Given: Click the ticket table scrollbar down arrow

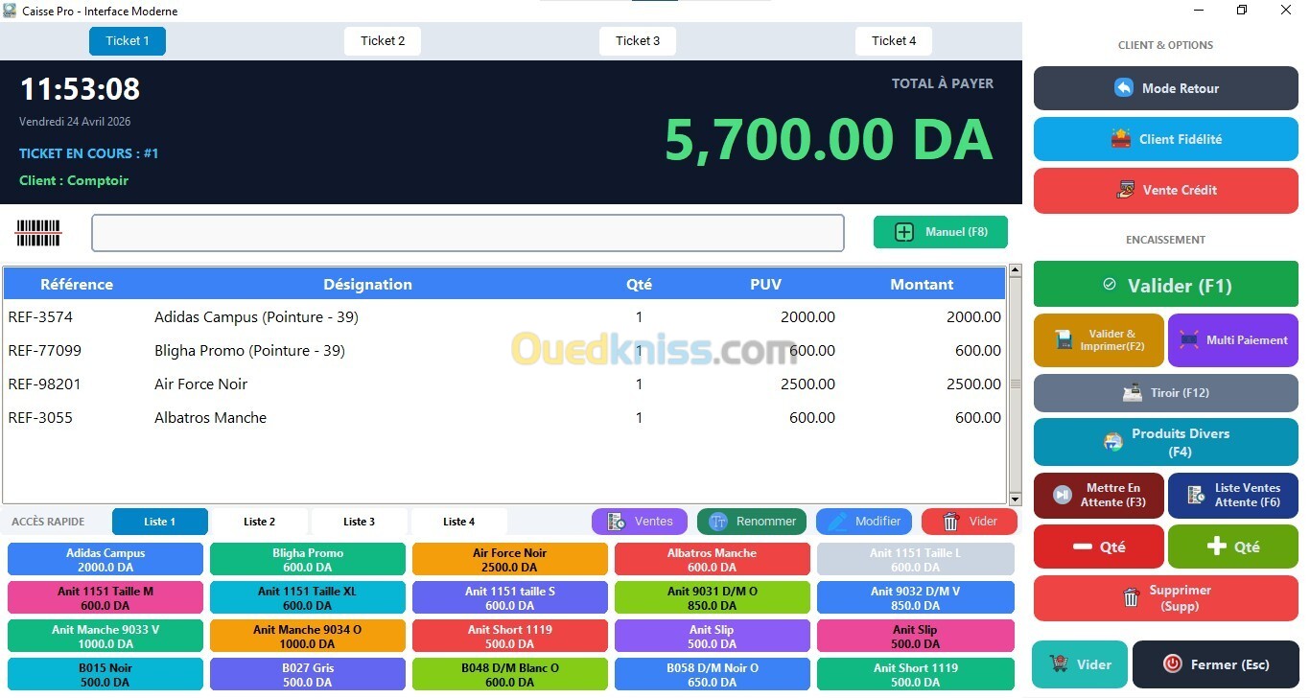Looking at the screenshot, I should [x=1016, y=499].
